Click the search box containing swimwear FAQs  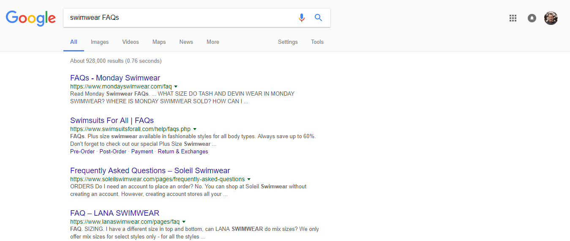pos(177,18)
